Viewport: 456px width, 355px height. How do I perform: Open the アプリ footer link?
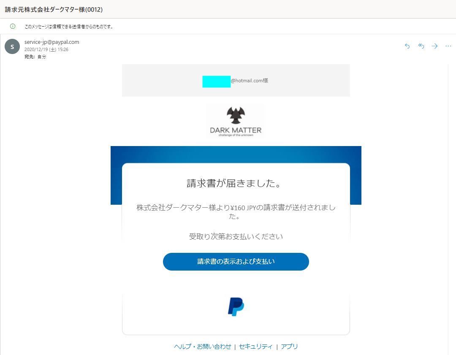pyautogui.click(x=289, y=347)
